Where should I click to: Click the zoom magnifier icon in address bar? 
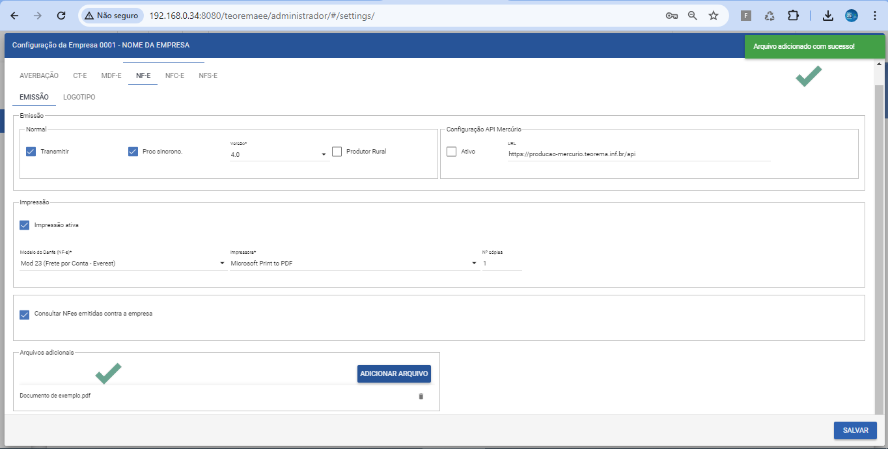(x=693, y=16)
